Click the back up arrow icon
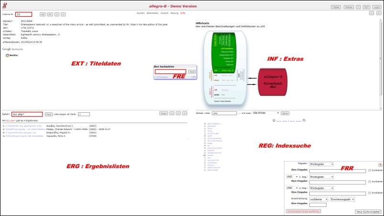 [274, 120]
